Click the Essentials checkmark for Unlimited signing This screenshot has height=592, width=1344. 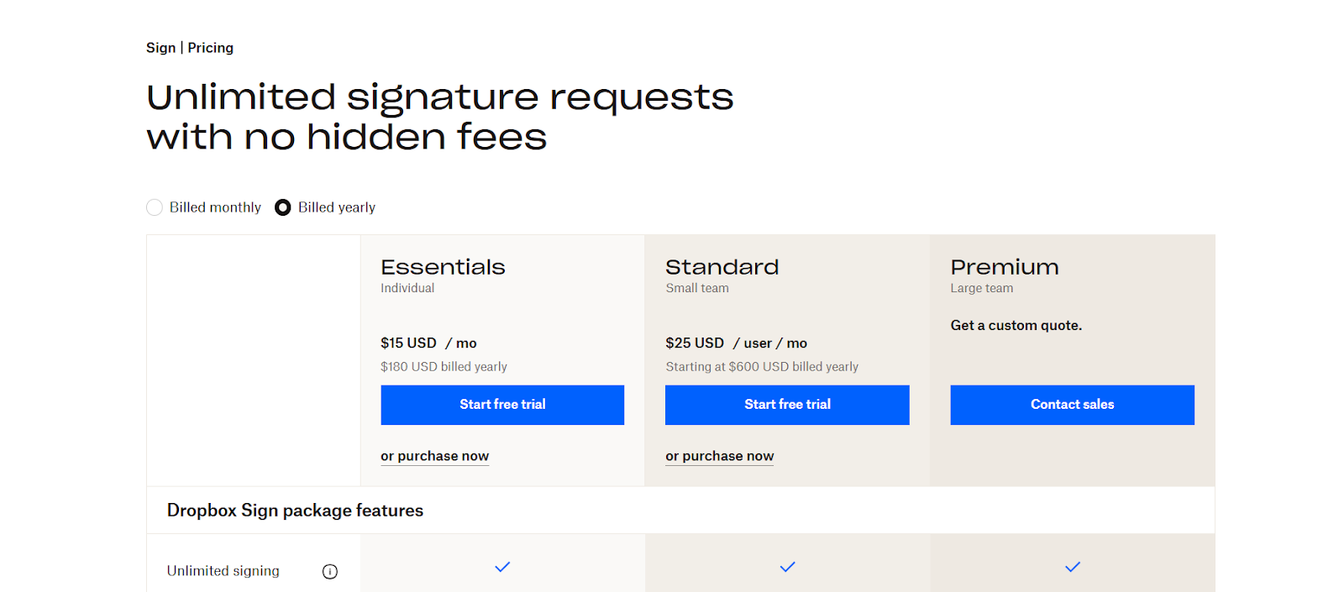(501, 567)
